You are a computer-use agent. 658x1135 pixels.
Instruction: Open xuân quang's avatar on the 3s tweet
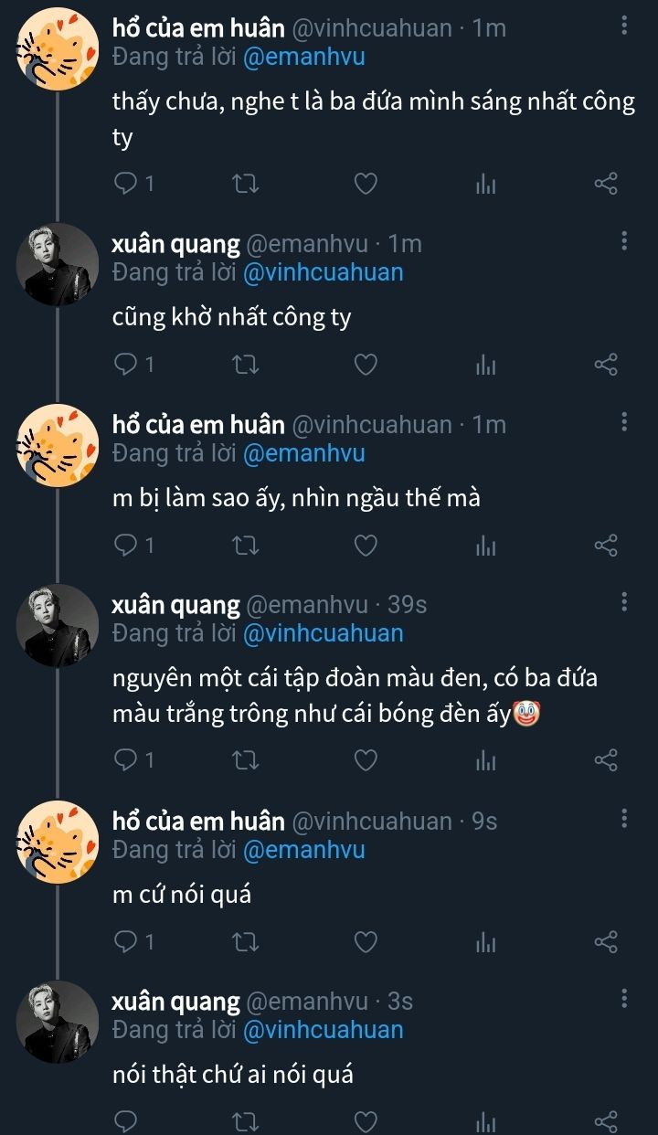58,1023
